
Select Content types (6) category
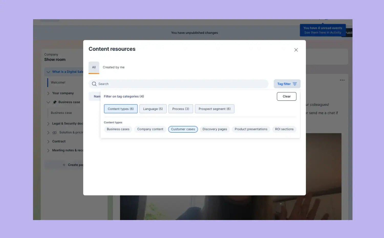point(121,109)
